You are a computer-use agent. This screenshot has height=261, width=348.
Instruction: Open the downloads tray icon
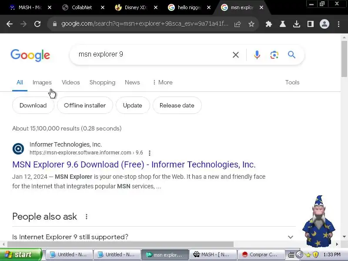[297, 24]
